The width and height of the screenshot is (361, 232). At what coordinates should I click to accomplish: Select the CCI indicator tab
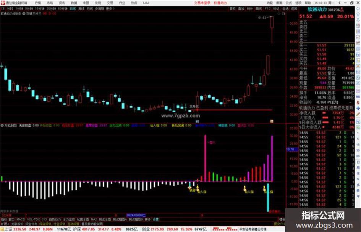point(44,219)
